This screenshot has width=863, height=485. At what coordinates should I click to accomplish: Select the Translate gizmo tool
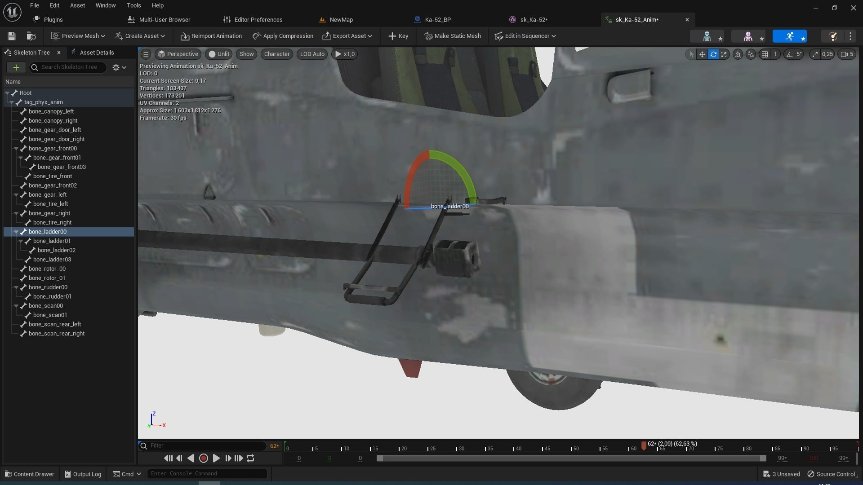pos(702,54)
